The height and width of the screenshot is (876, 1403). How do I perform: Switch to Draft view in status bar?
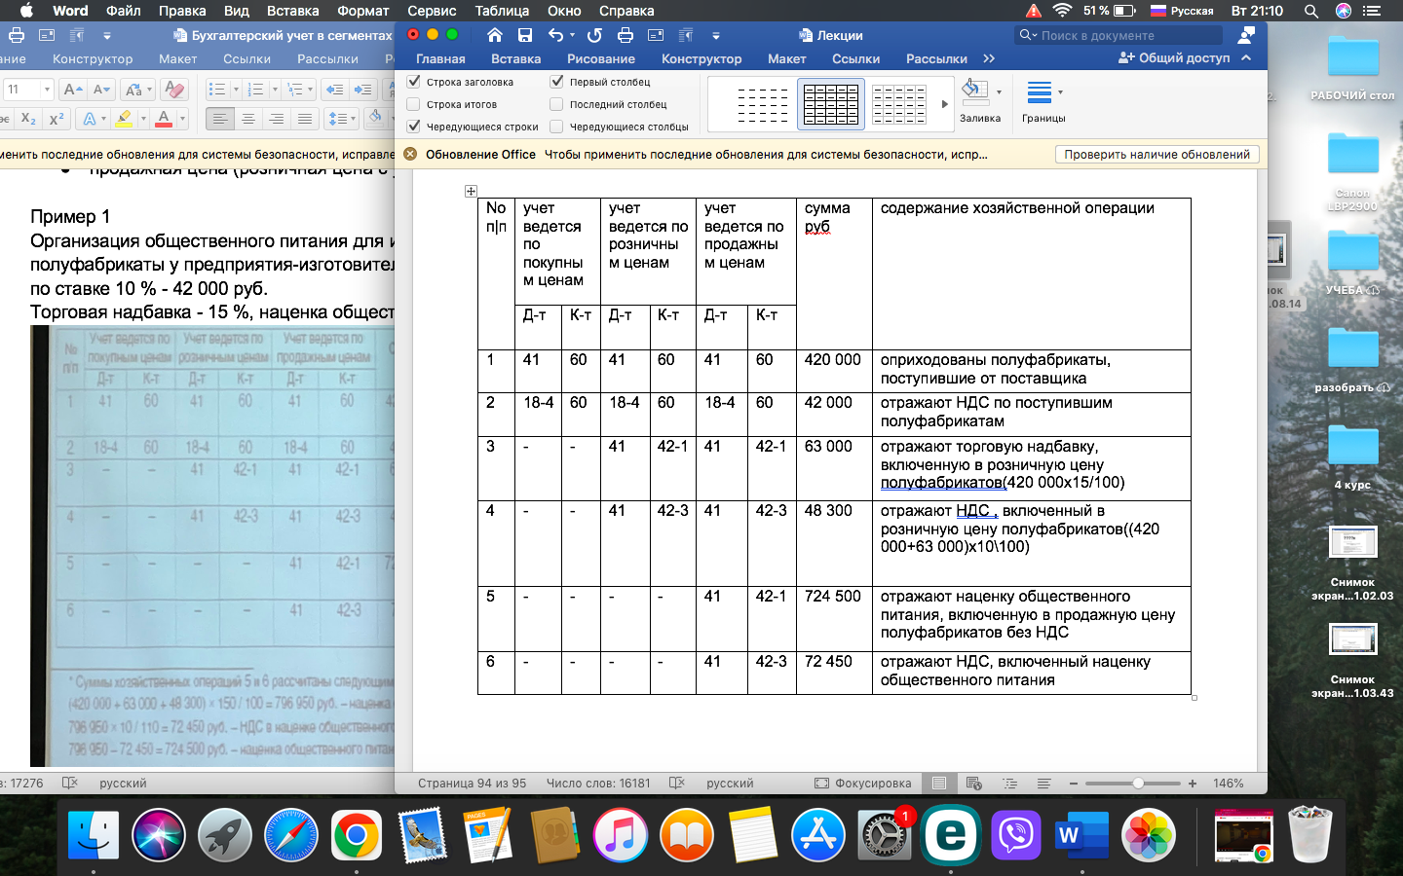[1044, 783]
